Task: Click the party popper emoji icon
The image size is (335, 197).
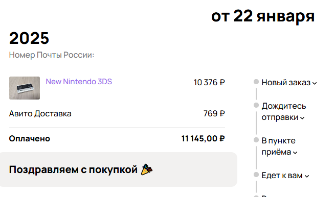Action: [x=147, y=169]
